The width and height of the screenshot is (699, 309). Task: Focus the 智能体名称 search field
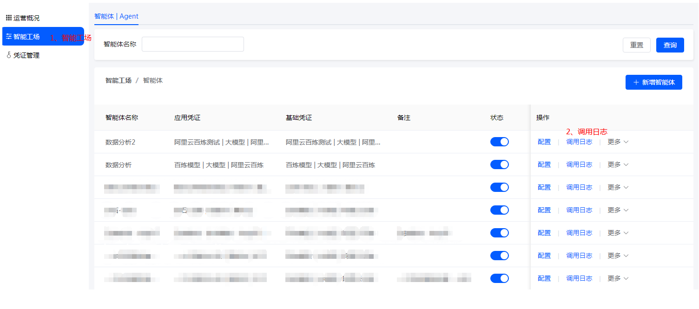[x=192, y=44]
